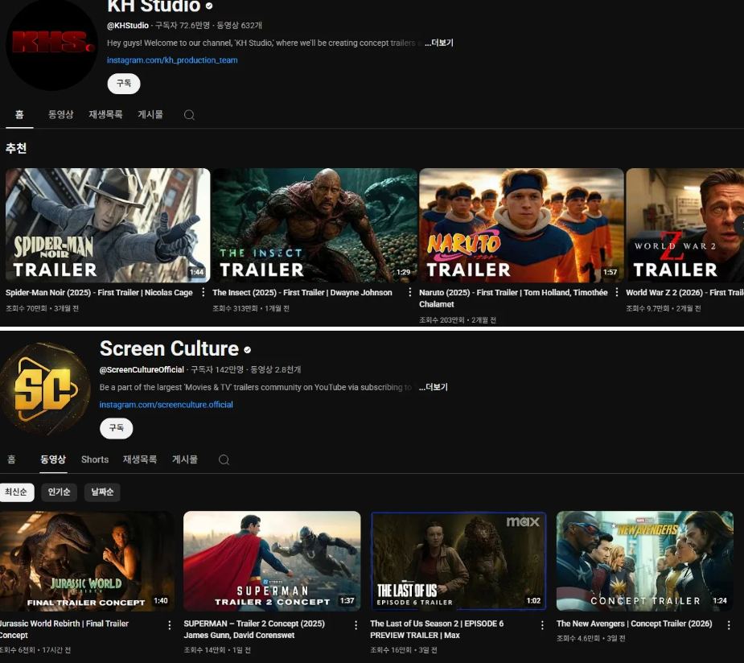Play the New Avengers concept trailer thumbnail
The width and height of the screenshot is (744, 663).
(645, 561)
